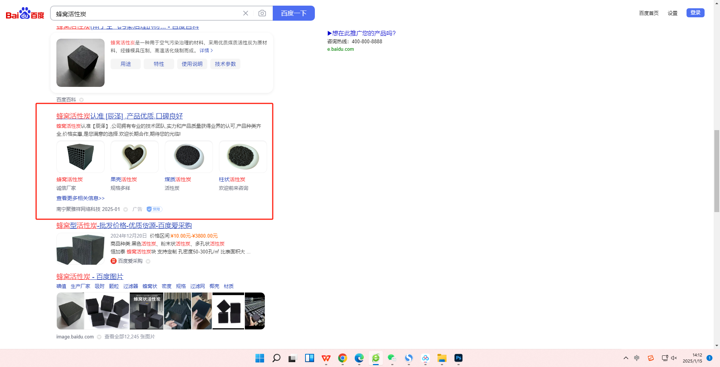This screenshot has height=367, width=720.
Task: Select the 技术参数 tab
Action: (x=225, y=64)
